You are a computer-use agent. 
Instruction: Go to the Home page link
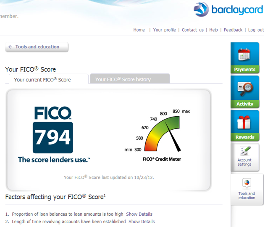pyautogui.click(x=139, y=30)
